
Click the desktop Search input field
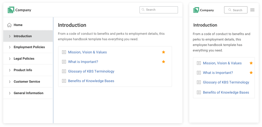pyautogui.click(x=159, y=10)
